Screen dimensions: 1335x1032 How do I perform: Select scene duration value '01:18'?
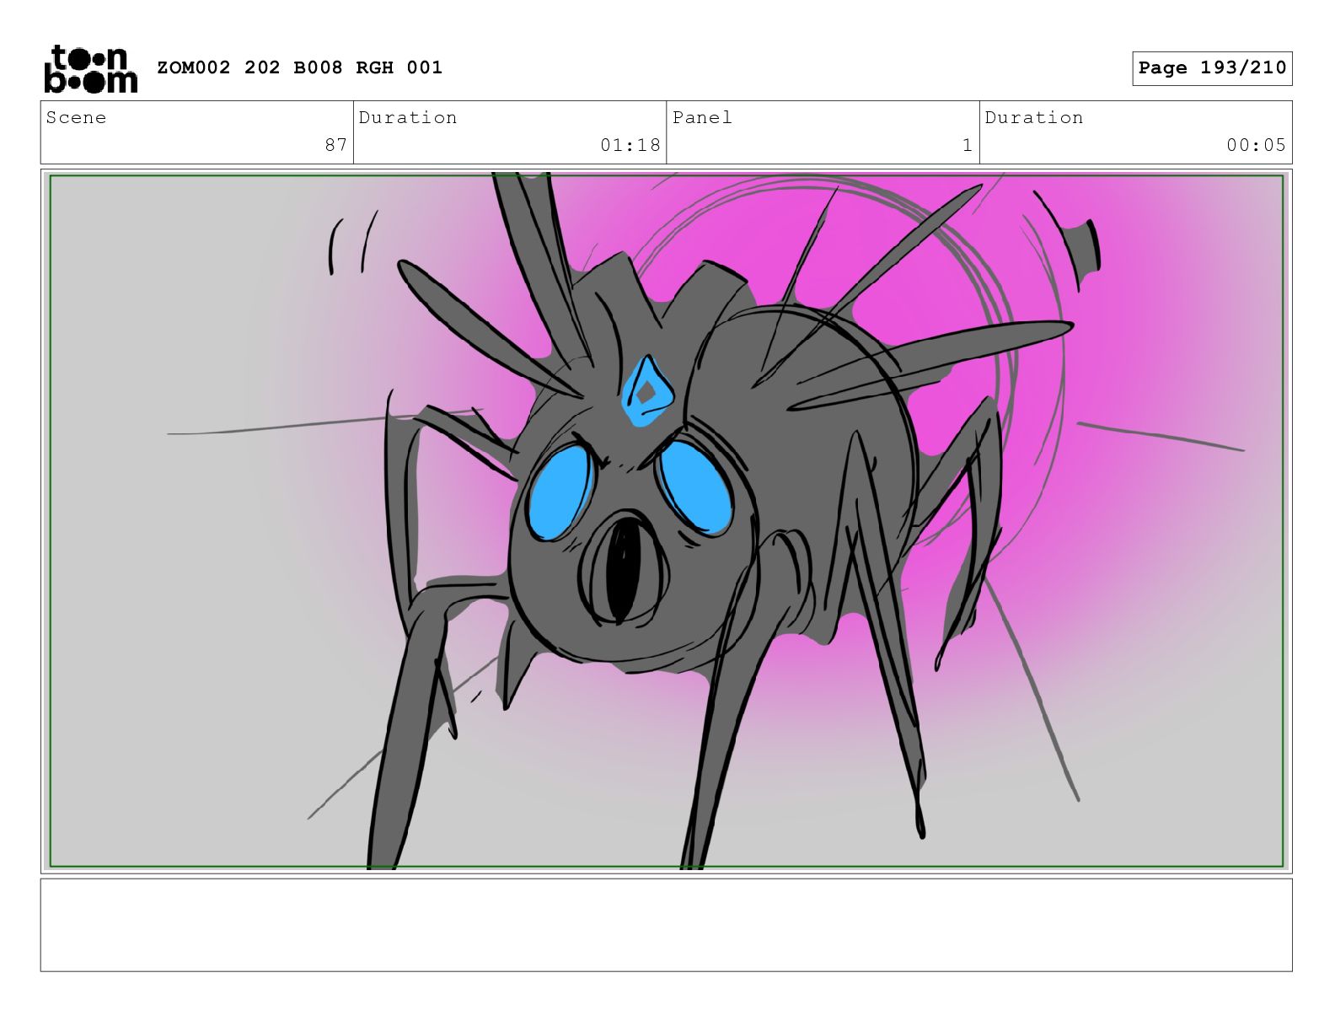pyautogui.click(x=630, y=145)
